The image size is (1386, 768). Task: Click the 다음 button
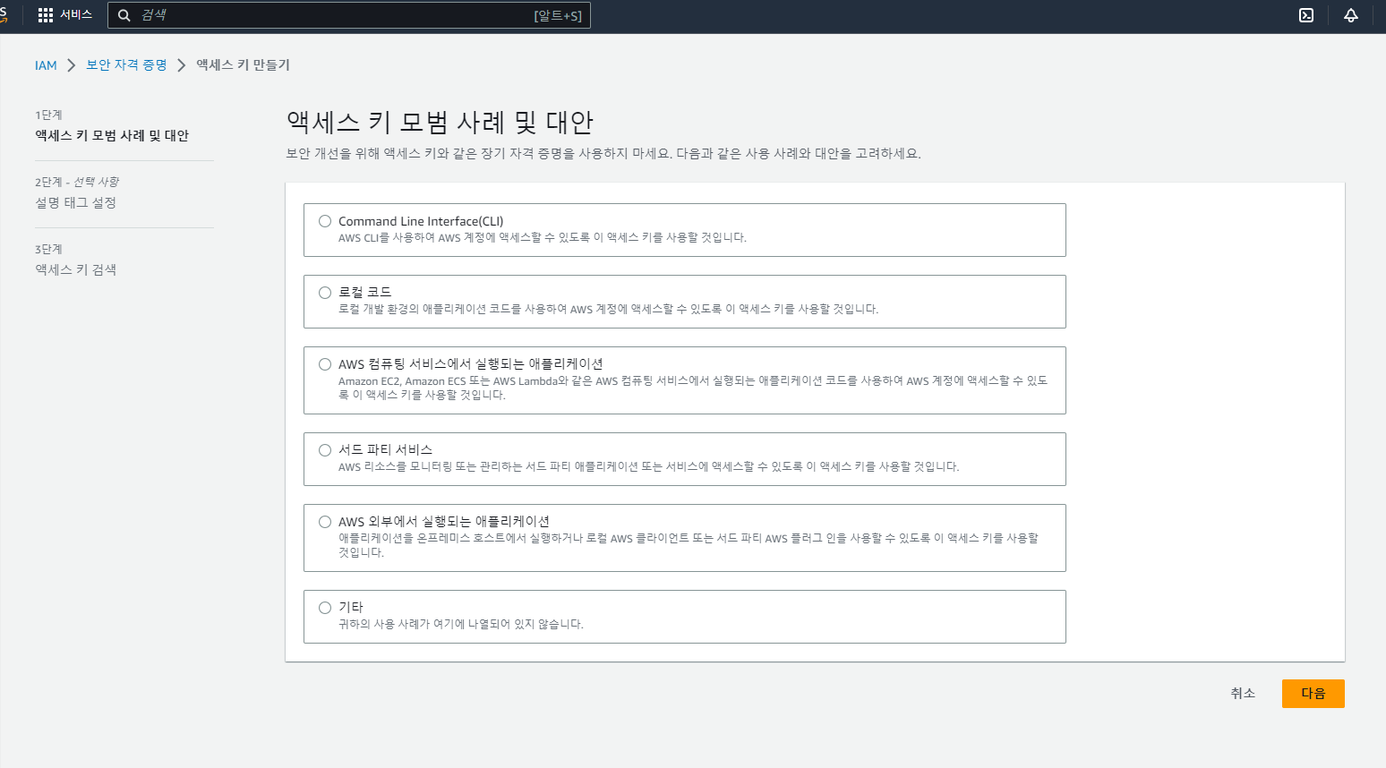1313,694
